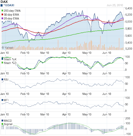Click the 6,200 price axis value
133x136 pixels.
[x=129, y=15]
